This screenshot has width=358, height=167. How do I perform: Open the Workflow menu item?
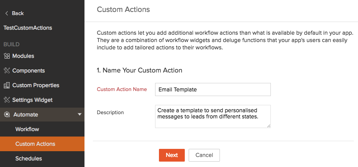click(x=27, y=129)
